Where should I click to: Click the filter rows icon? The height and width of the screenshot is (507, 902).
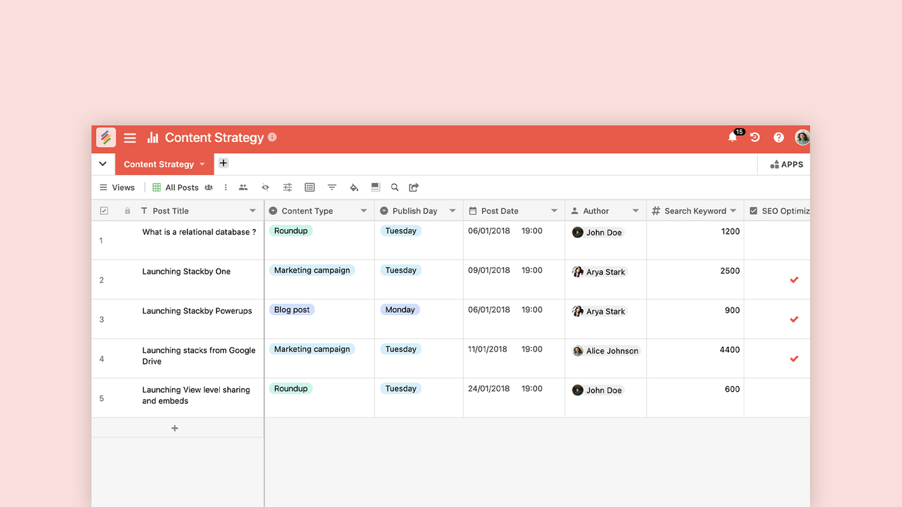pyautogui.click(x=332, y=187)
